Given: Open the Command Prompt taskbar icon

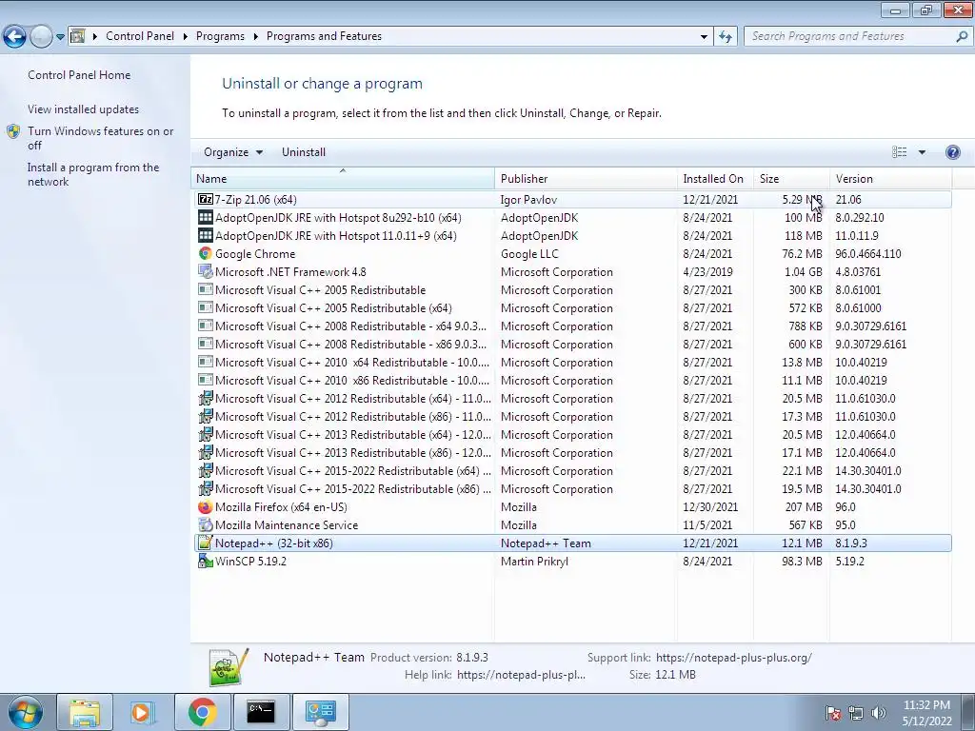Looking at the screenshot, I should tap(261, 712).
